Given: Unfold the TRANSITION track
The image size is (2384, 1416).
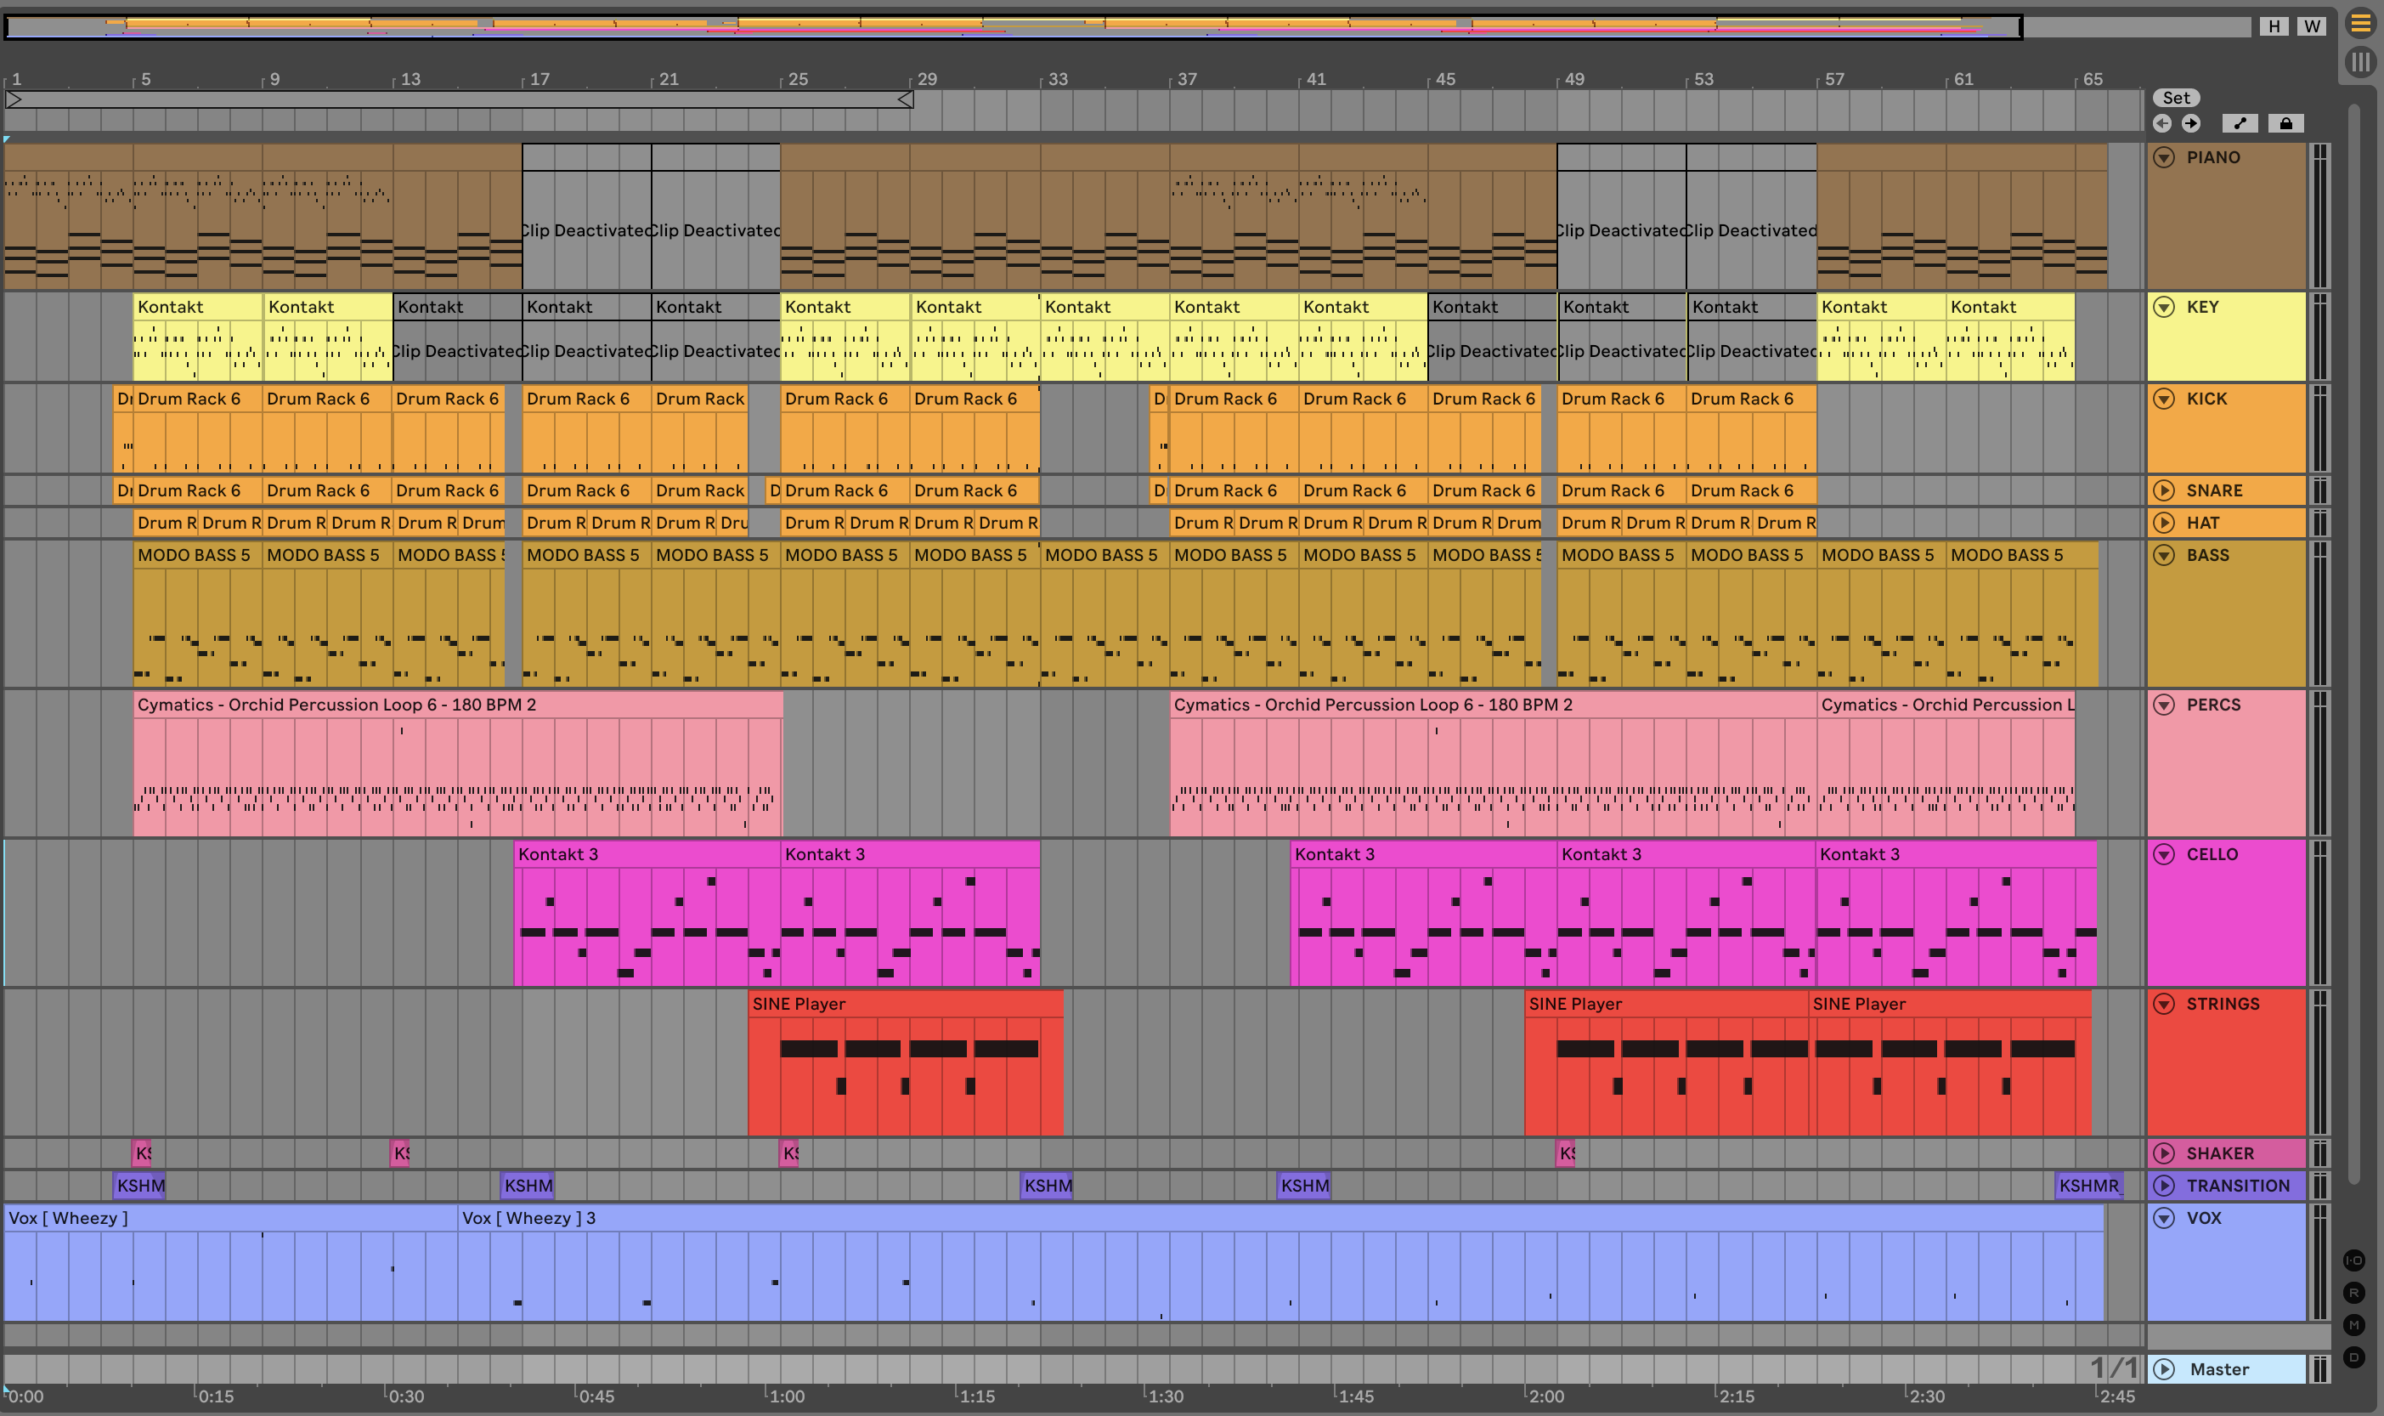Looking at the screenshot, I should (2164, 1185).
